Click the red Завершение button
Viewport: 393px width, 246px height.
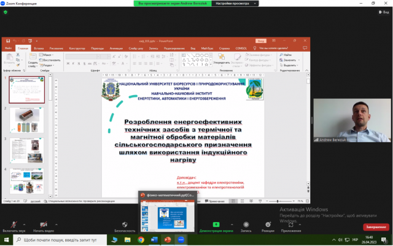(x=376, y=227)
